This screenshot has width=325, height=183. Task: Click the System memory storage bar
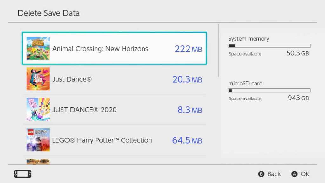(x=269, y=45)
